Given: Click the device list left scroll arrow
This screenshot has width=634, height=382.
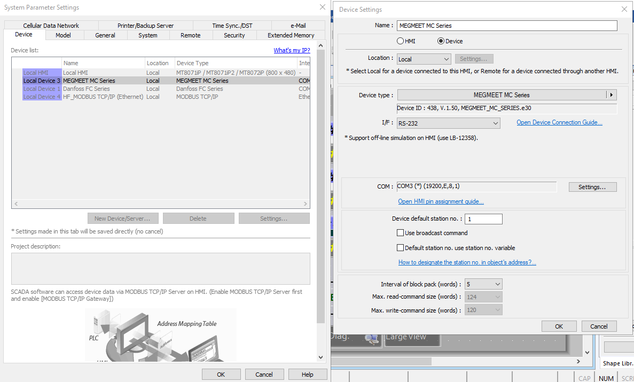Looking at the screenshot, I should (16, 204).
